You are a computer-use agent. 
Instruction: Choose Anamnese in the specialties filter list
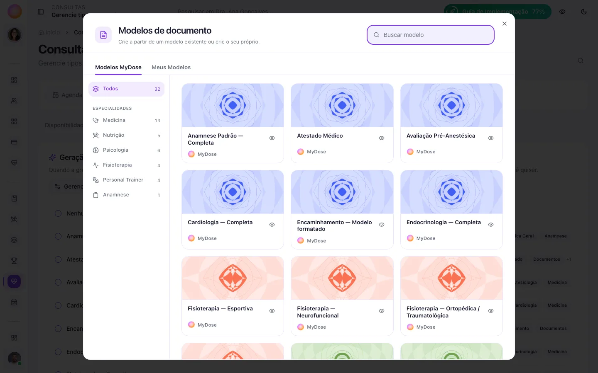tap(126, 195)
